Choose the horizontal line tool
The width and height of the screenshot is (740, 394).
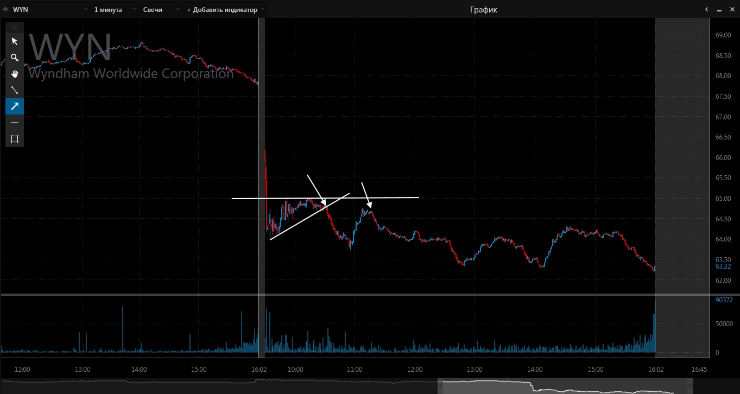(x=15, y=123)
